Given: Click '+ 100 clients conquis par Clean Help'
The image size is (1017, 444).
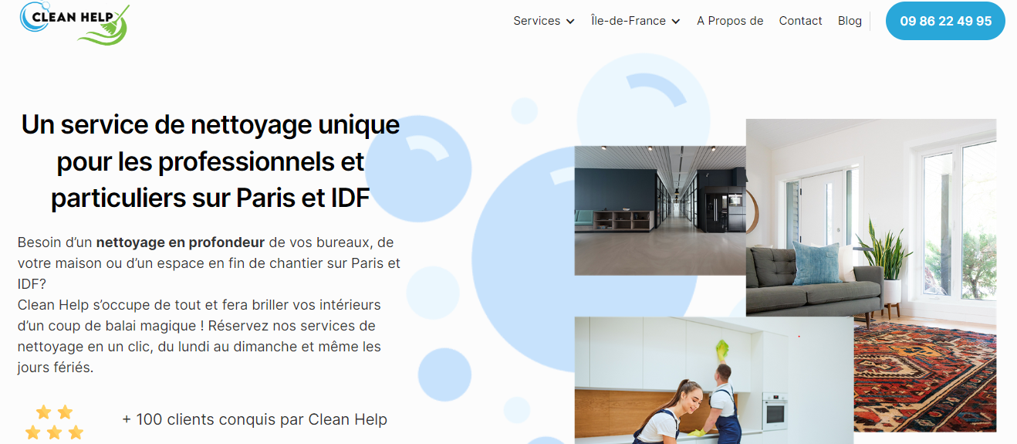Looking at the screenshot, I should (x=255, y=419).
